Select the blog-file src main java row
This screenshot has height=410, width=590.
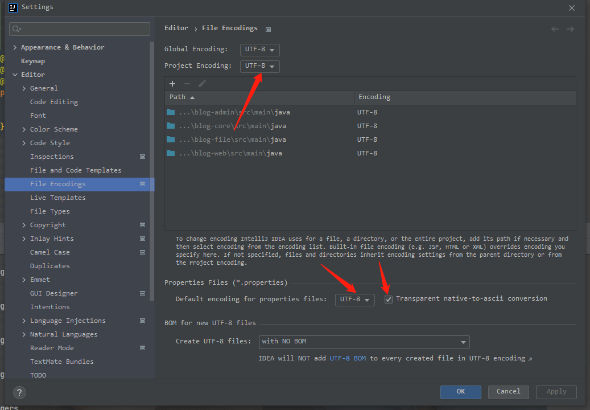(x=370, y=140)
